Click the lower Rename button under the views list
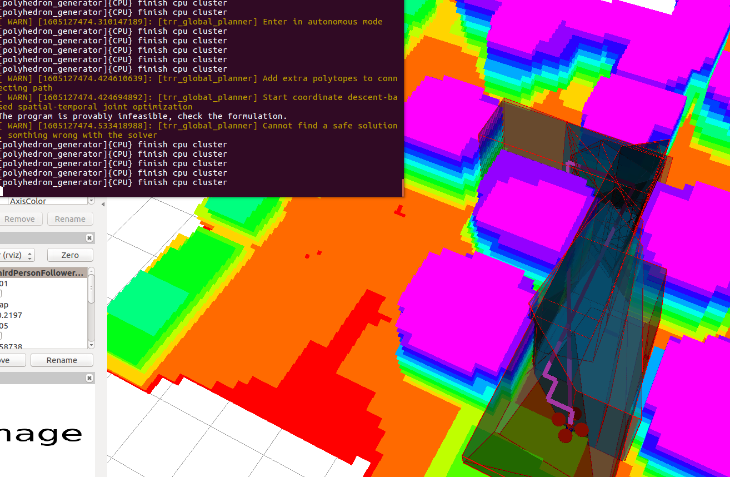The width and height of the screenshot is (730, 477). pyautogui.click(x=62, y=360)
